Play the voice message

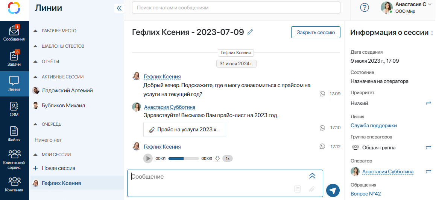click(148, 158)
